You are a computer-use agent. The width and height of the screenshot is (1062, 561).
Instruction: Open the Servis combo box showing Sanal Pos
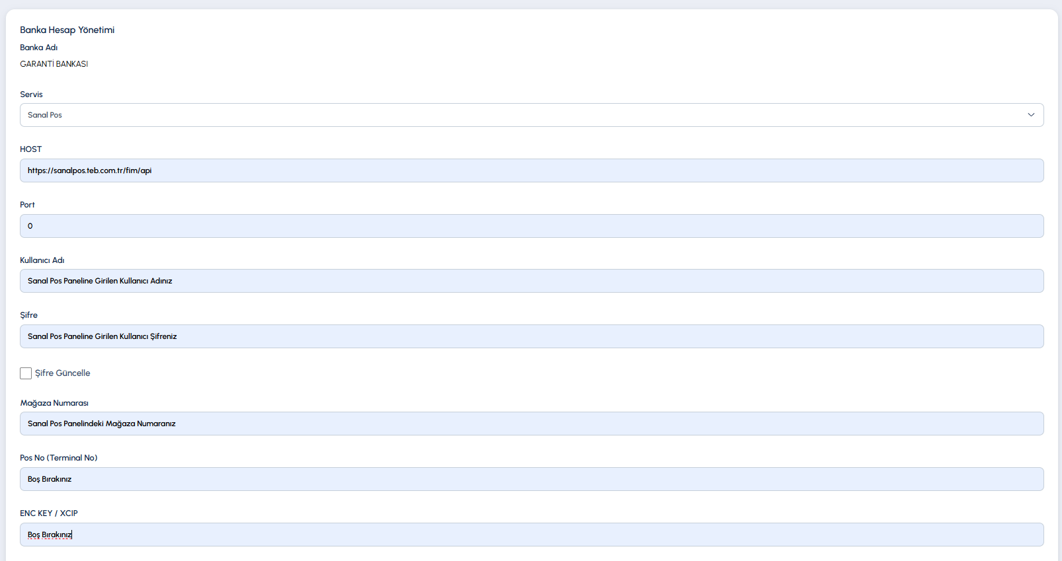coord(532,115)
